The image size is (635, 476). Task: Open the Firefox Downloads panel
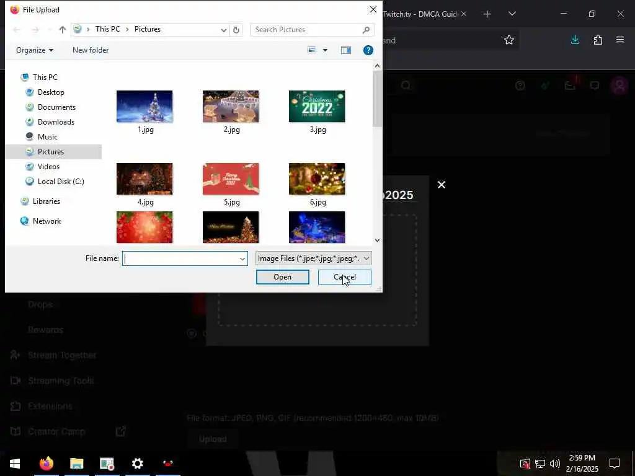point(575,40)
